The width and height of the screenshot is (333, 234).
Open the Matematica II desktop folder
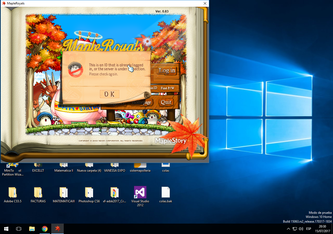click(x=64, y=168)
